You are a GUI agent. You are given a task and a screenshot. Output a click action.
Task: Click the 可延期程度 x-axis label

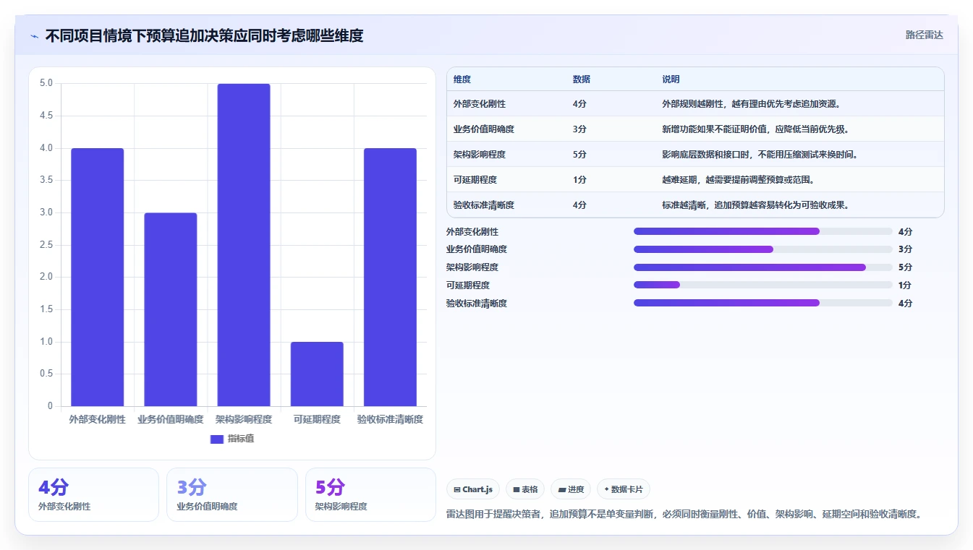pyautogui.click(x=317, y=419)
